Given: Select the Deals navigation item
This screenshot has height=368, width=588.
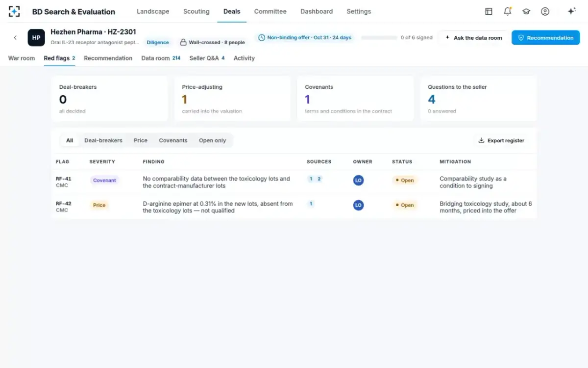Looking at the screenshot, I should 232,11.
